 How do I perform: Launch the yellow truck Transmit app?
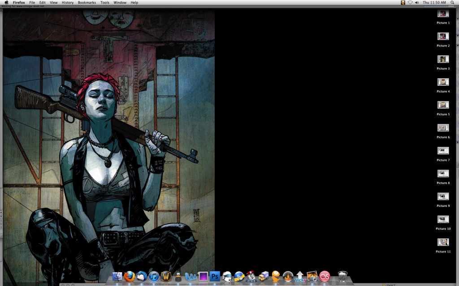[264, 276]
